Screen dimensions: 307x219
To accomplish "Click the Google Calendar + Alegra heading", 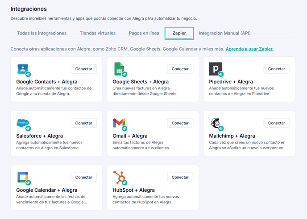I will (x=47, y=190).
